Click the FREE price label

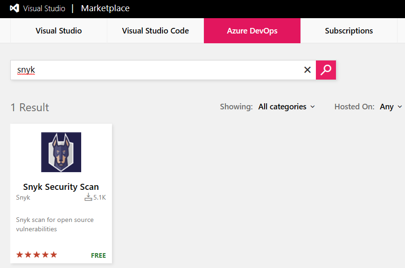tap(98, 255)
